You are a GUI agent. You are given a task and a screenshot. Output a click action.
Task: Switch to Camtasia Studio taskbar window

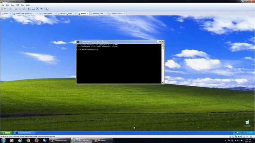tap(60, 140)
